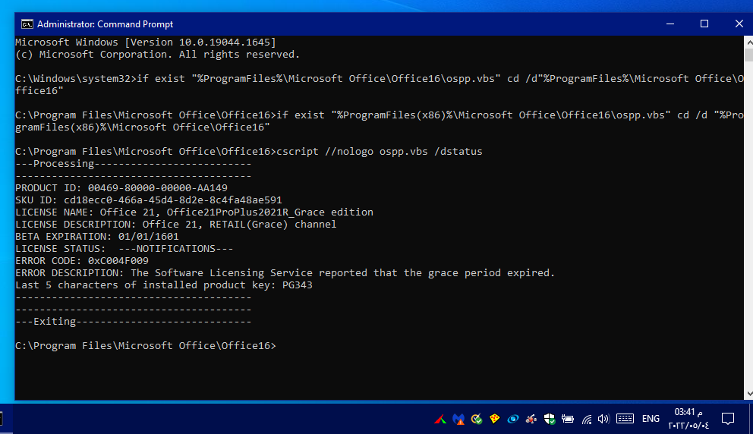The image size is (753, 434).
Task: Close the Command Prompt window
Action: tap(739, 24)
